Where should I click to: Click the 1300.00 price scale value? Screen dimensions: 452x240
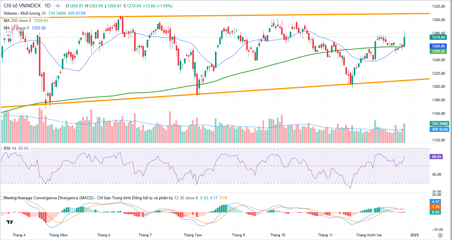tap(438, 20)
